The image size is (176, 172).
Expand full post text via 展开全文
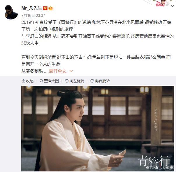[x=58, y=71]
